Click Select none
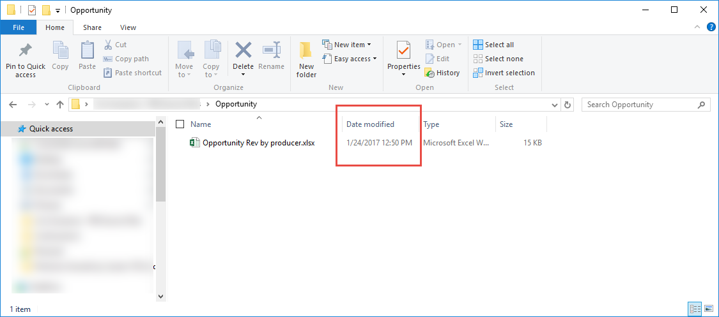 pos(498,59)
